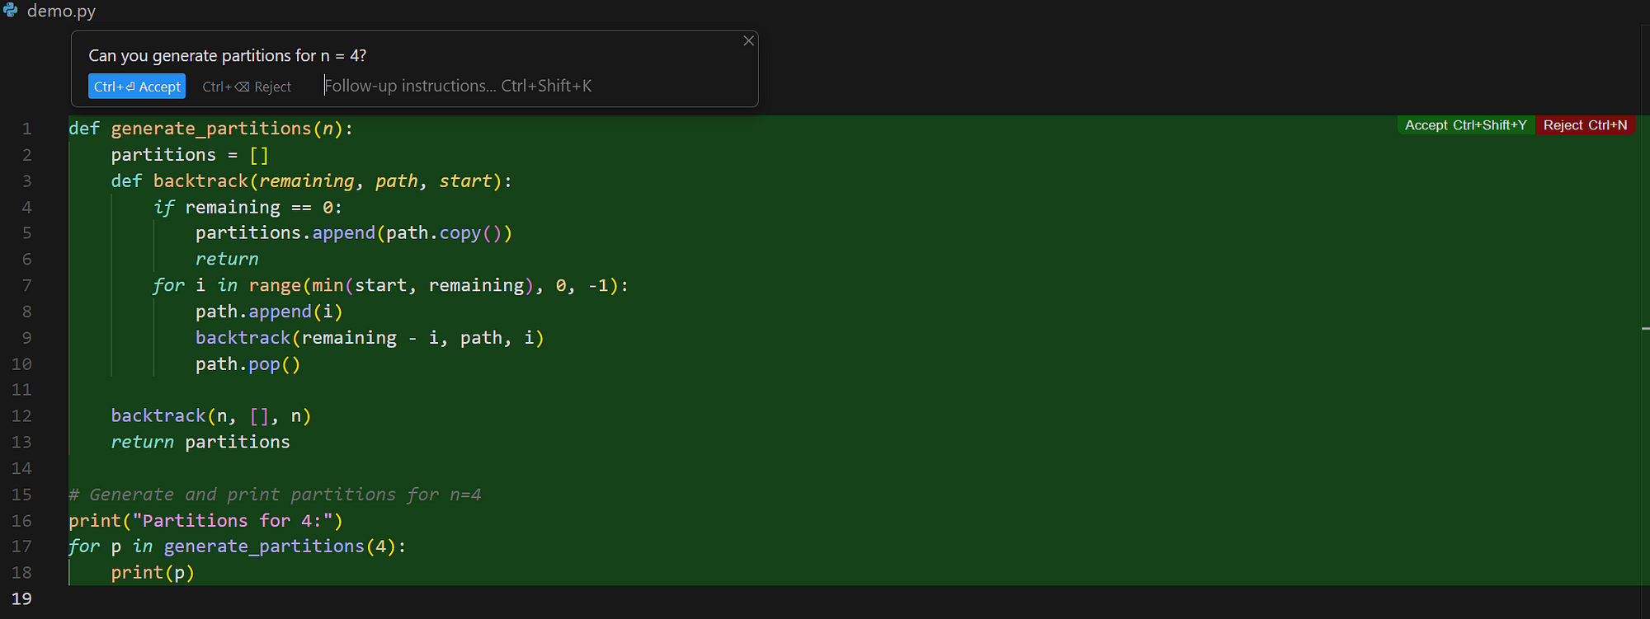This screenshot has height=619, width=1650.
Task: Click 'range(min(start, remaining), 0, -1)' on line 7
Action: point(434,286)
